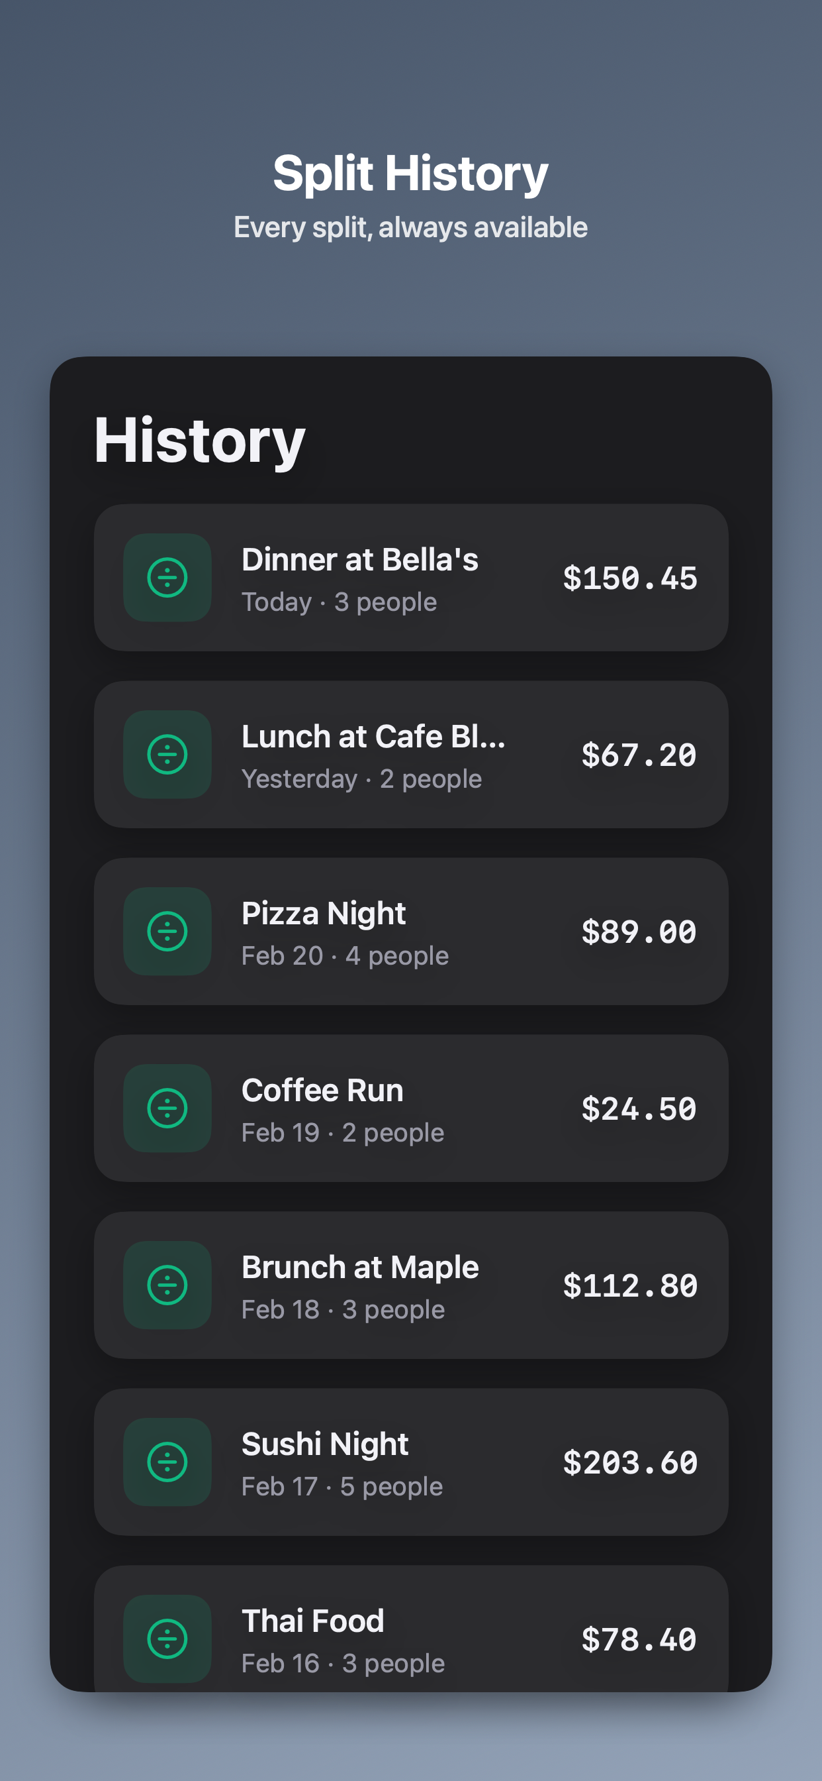The image size is (822, 1781).
Task: Select the Pizza Night split icon
Action: [x=167, y=932]
